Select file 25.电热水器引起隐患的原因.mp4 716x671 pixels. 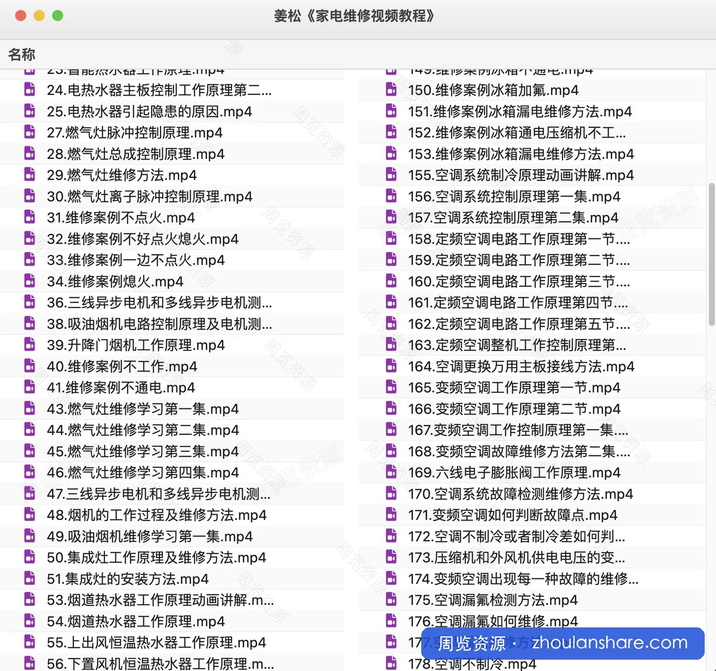tap(149, 112)
